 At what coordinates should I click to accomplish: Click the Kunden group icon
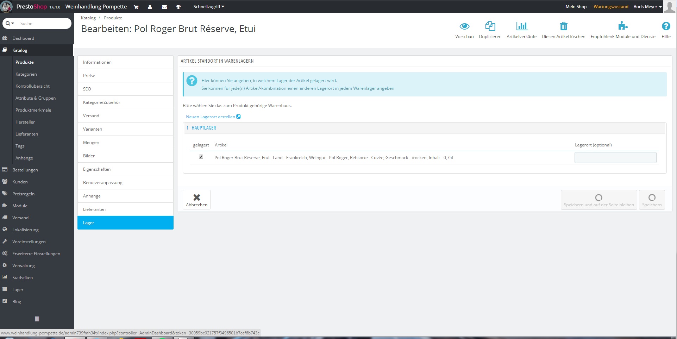tap(5, 182)
